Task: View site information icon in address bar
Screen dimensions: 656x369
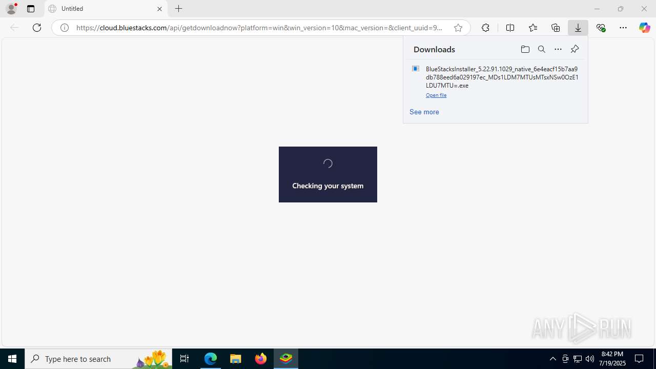Action: pos(65,28)
